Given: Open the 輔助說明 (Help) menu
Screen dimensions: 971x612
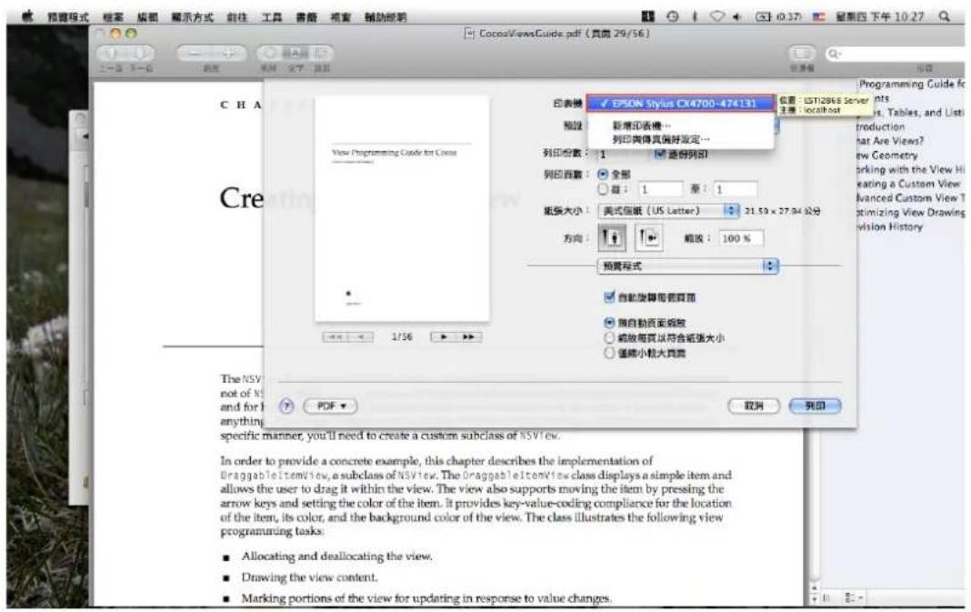Looking at the screenshot, I should [385, 17].
